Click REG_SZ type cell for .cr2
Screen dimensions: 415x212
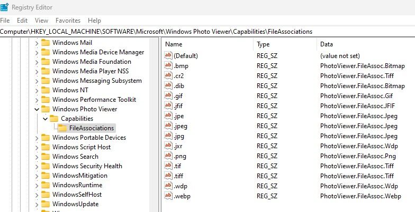tap(267, 76)
